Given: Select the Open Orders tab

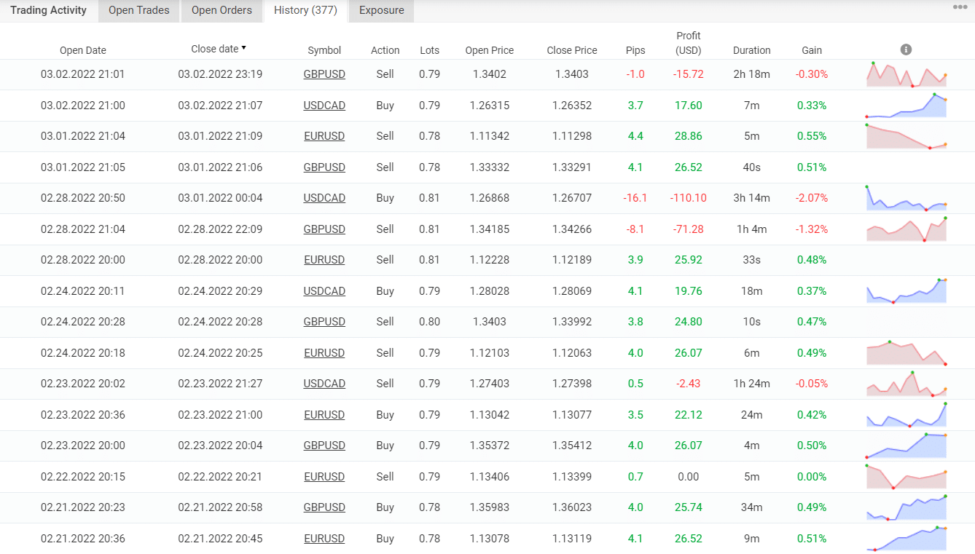Looking at the screenshot, I should (x=222, y=10).
